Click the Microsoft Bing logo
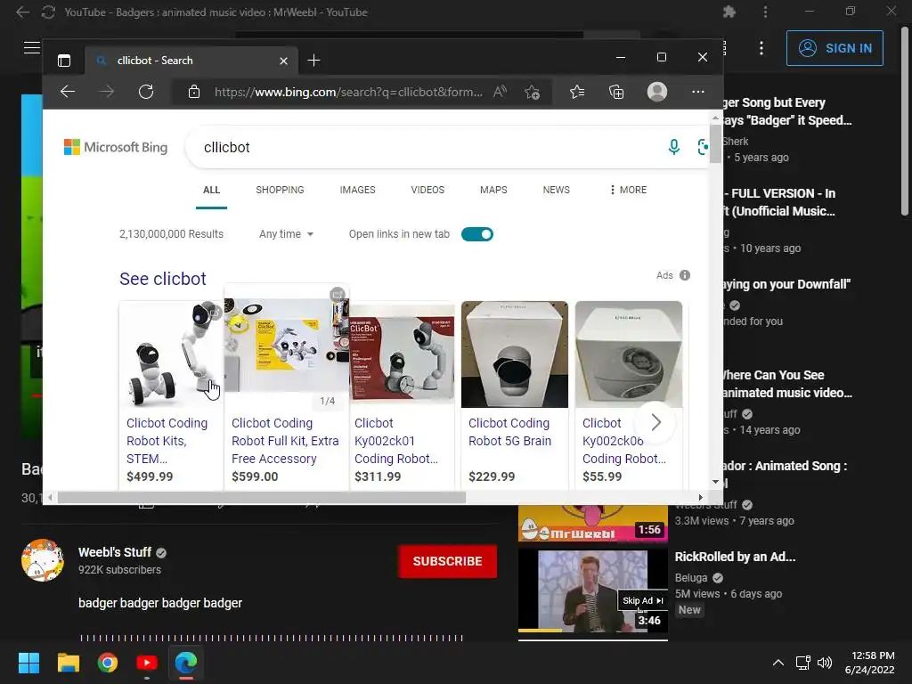 tap(116, 147)
